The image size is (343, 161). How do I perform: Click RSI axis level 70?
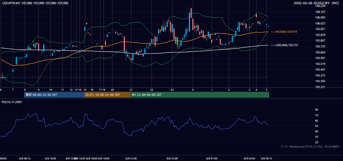(x=317, y=115)
